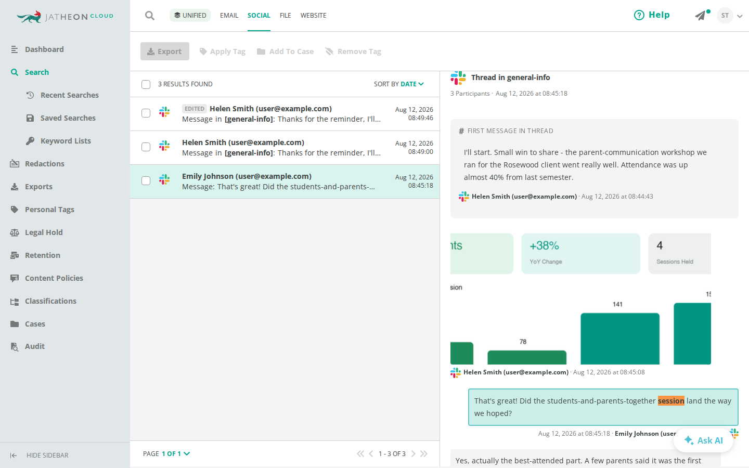Open the Dashboard icon in sidebar
Image resolution: width=749 pixels, height=468 pixels.
click(15, 49)
